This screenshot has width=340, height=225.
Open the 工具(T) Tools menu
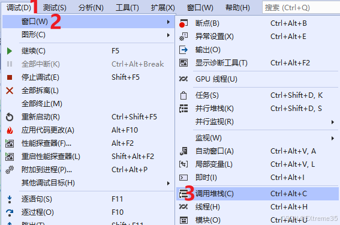click(x=127, y=8)
